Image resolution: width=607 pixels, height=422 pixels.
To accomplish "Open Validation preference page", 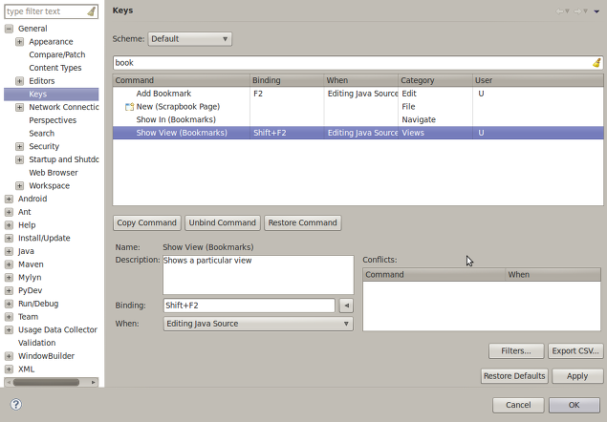I will click(x=36, y=343).
